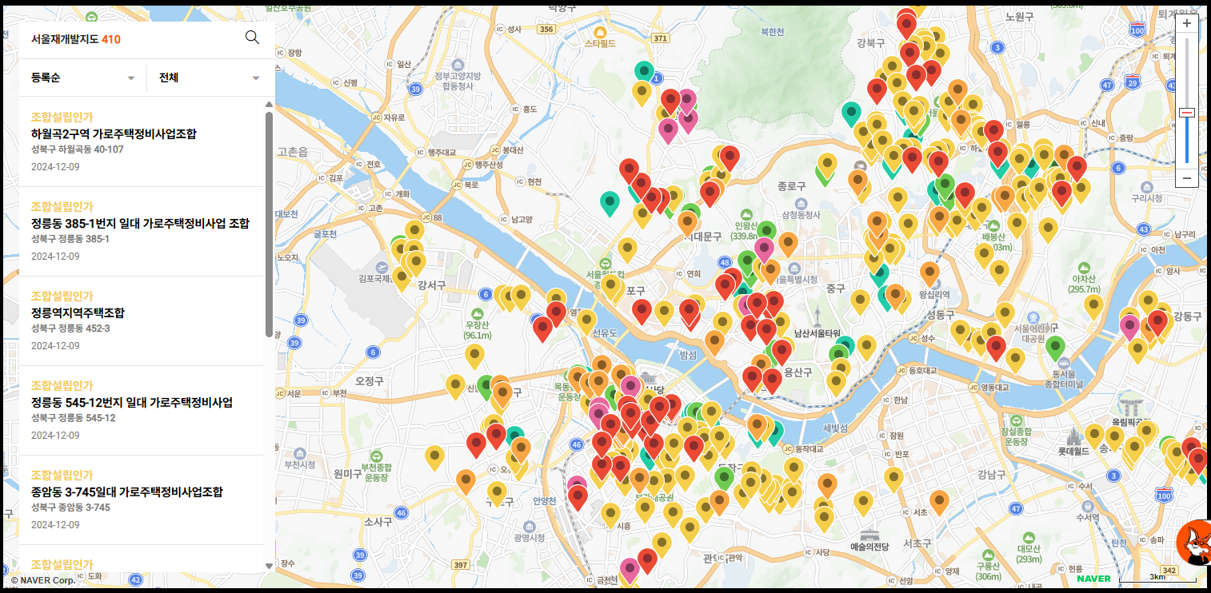Zoom out with the minus button
The image size is (1211, 593).
point(1187,177)
